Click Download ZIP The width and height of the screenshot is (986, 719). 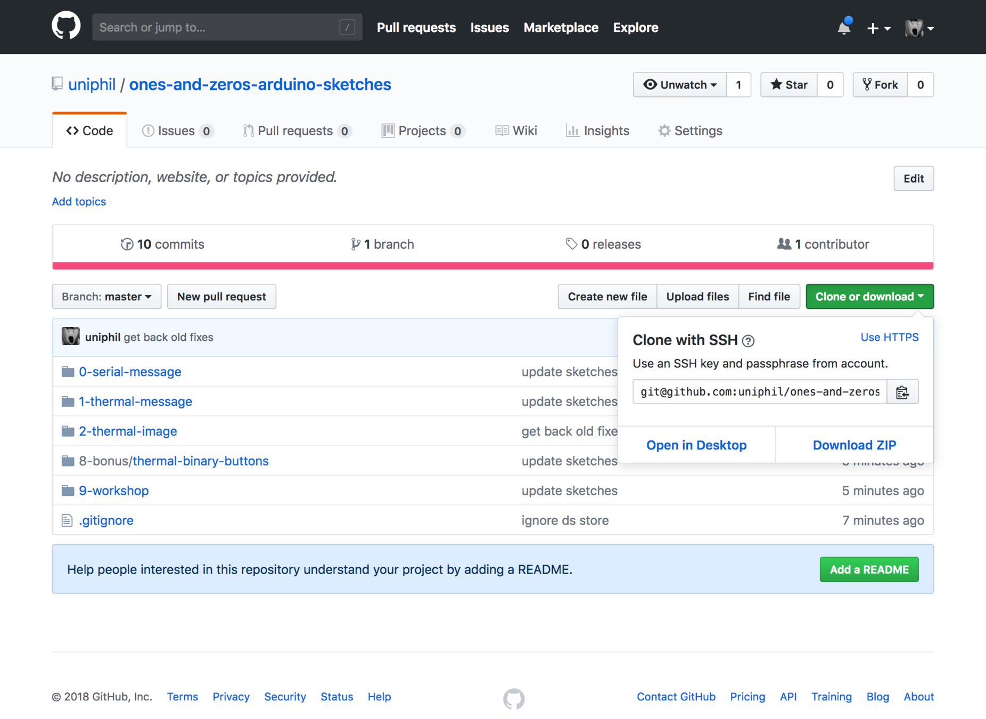[854, 445]
